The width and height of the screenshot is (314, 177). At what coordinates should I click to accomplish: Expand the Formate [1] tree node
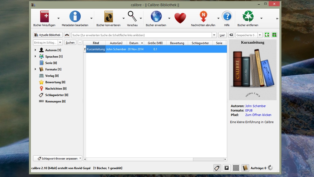pyautogui.click(x=36, y=69)
